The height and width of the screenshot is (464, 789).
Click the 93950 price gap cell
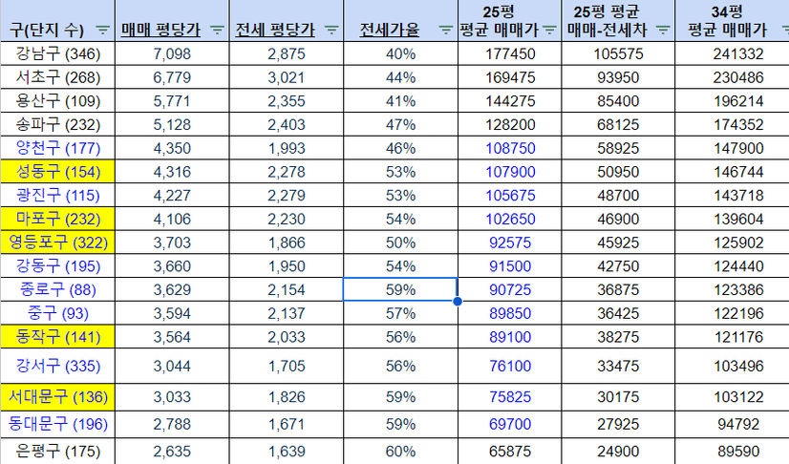point(618,77)
